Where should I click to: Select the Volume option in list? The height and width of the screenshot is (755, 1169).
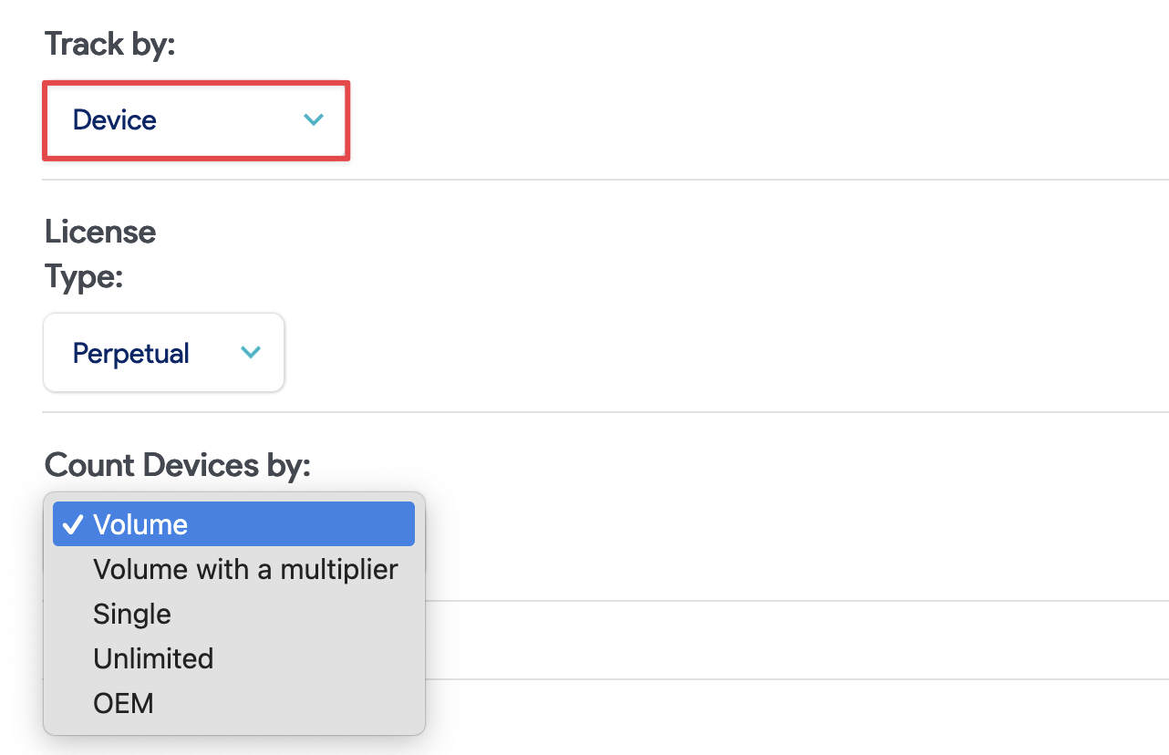(x=233, y=524)
